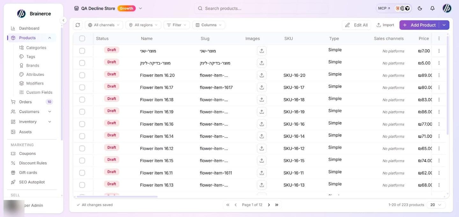
Task: Check the Flower item 16.13 checkbox
Action: click(82, 185)
